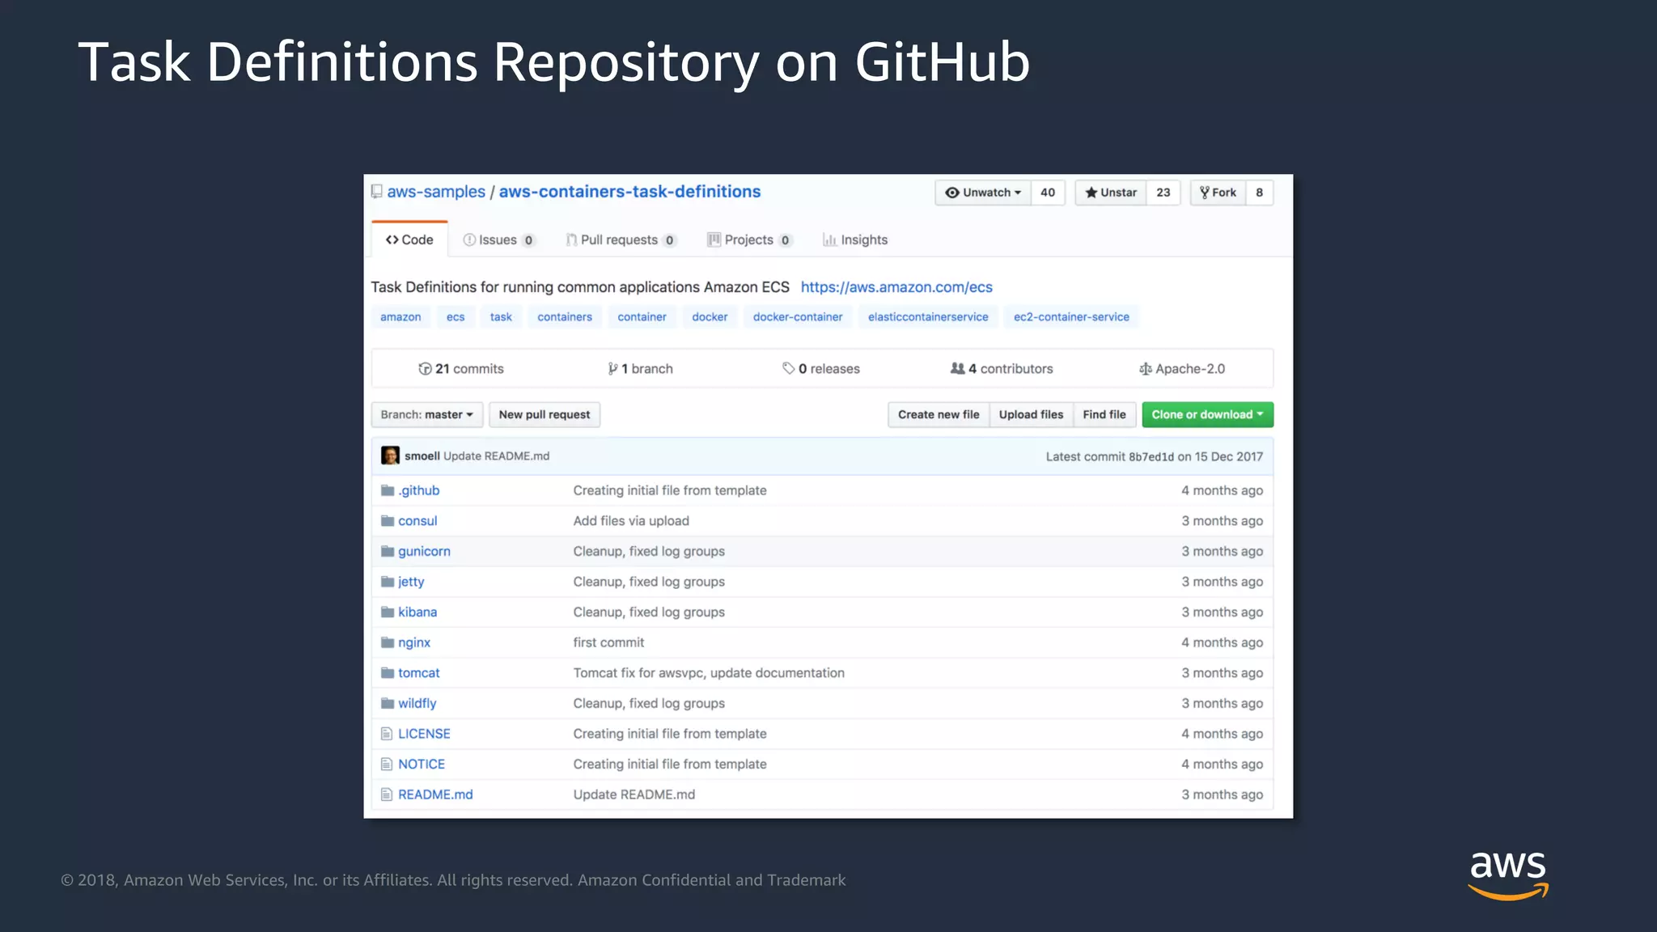The width and height of the screenshot is (1657, 932).
Task: Click the task topic tag
Action: [501, 317]
